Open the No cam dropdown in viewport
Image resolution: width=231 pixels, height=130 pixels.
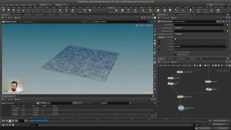(149, 25)
